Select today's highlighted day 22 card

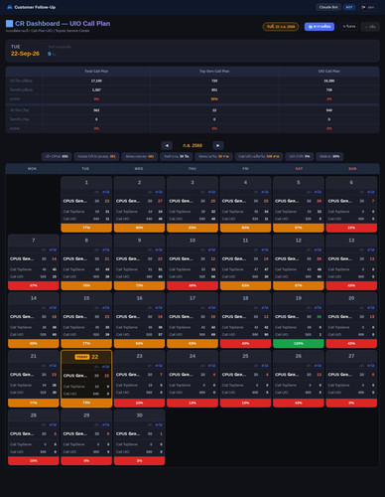coord(86,379)
